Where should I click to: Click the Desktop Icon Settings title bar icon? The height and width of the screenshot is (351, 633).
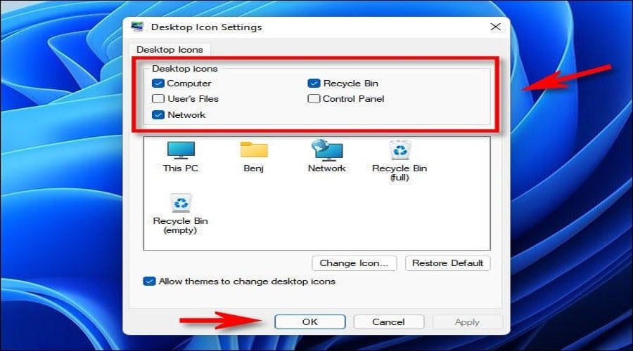137,27
